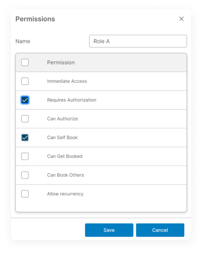Save the role permissions
202x253 pixels.
click(x=109, y=230)
